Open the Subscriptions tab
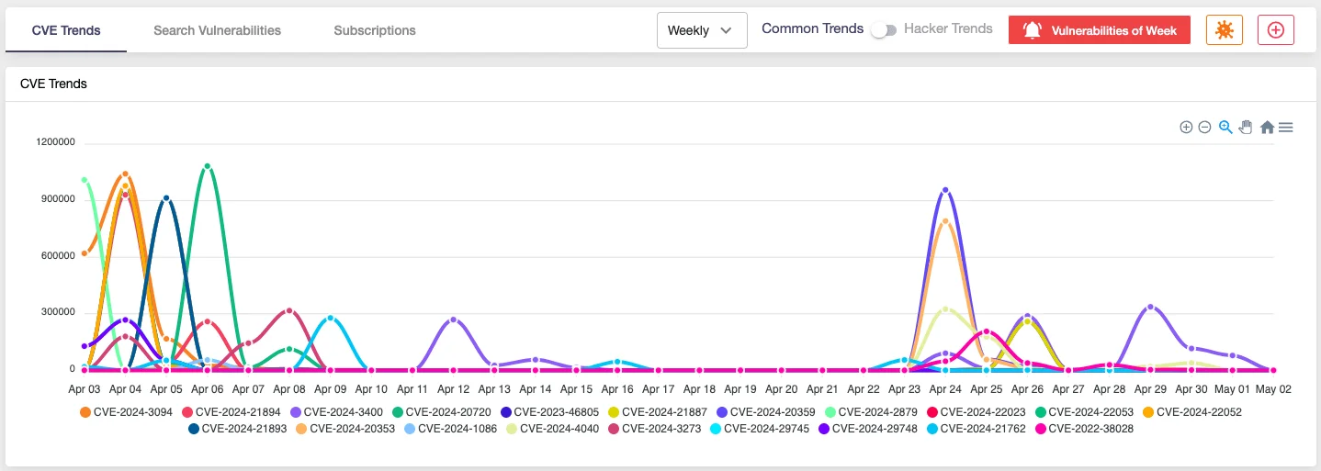The image size is (1321, 471). (375, 30)
